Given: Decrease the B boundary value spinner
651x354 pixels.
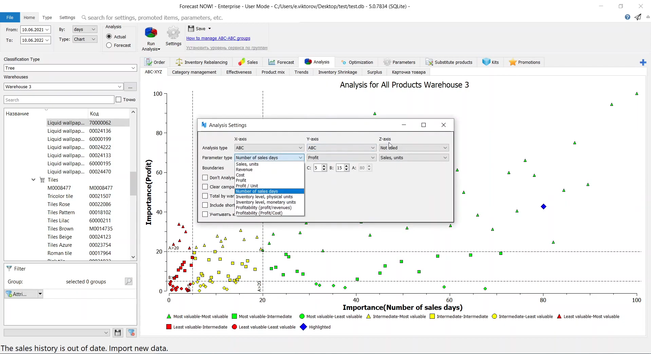Looking at the screenshot, I should tap(347, 169).
